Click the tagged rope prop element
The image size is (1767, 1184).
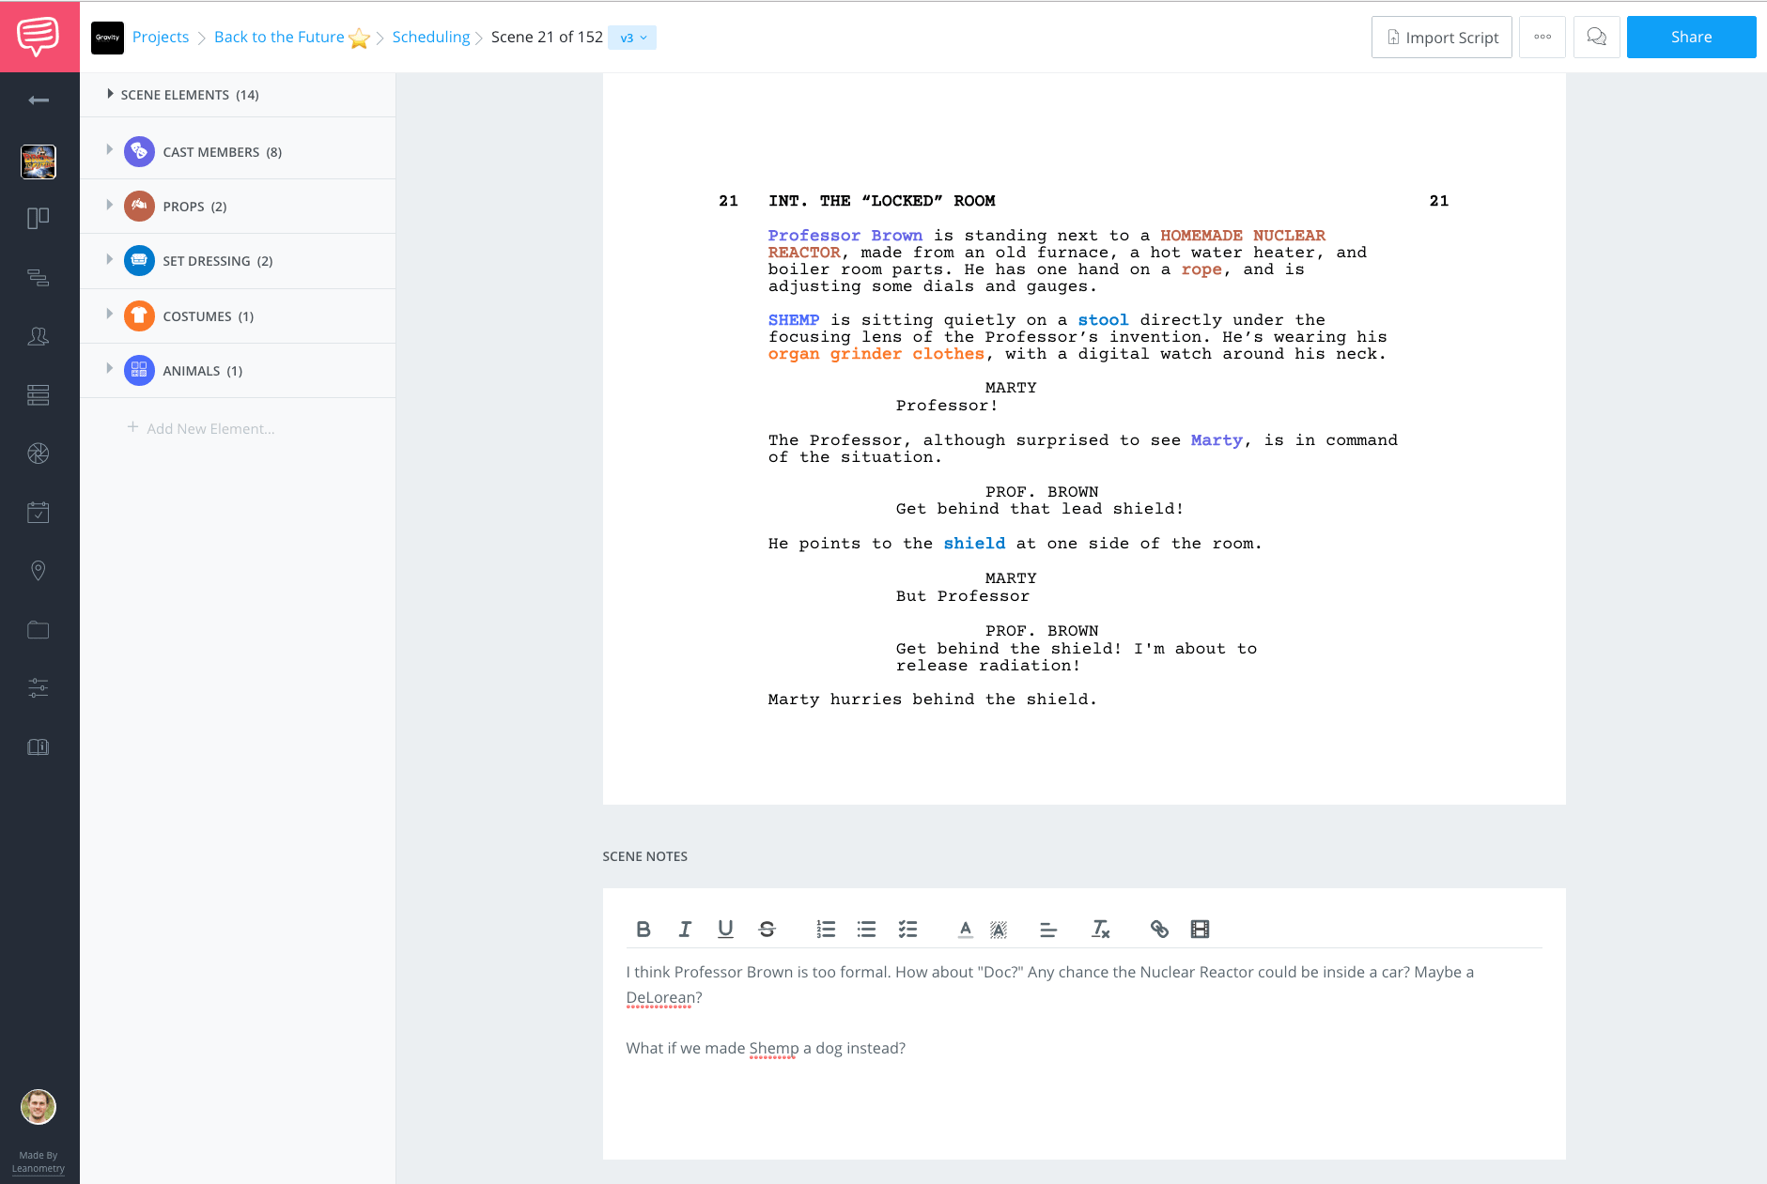1201,269
